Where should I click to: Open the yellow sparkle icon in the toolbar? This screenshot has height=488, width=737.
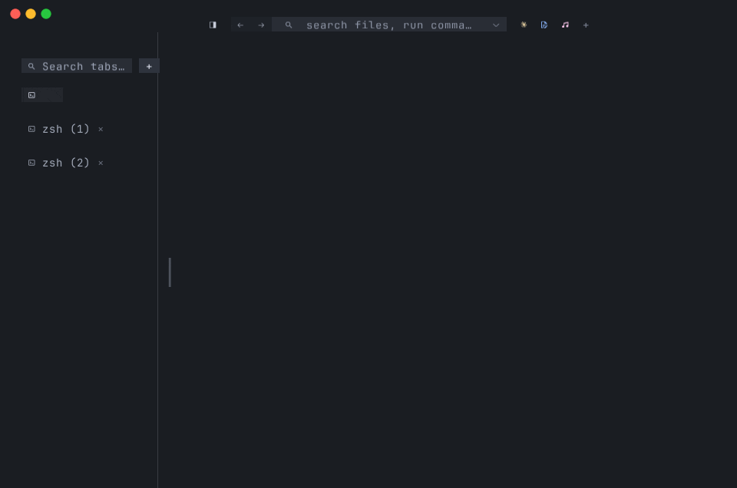[x=524, y=25]
